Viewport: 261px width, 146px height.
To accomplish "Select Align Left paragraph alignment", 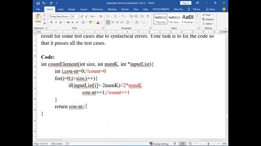I will [x=108, y=22].
